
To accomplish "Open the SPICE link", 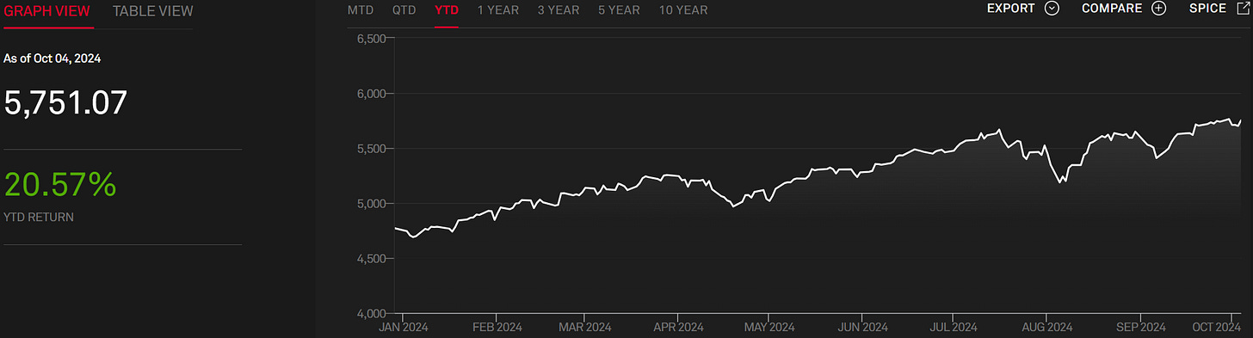I will tap(1208, 9).
